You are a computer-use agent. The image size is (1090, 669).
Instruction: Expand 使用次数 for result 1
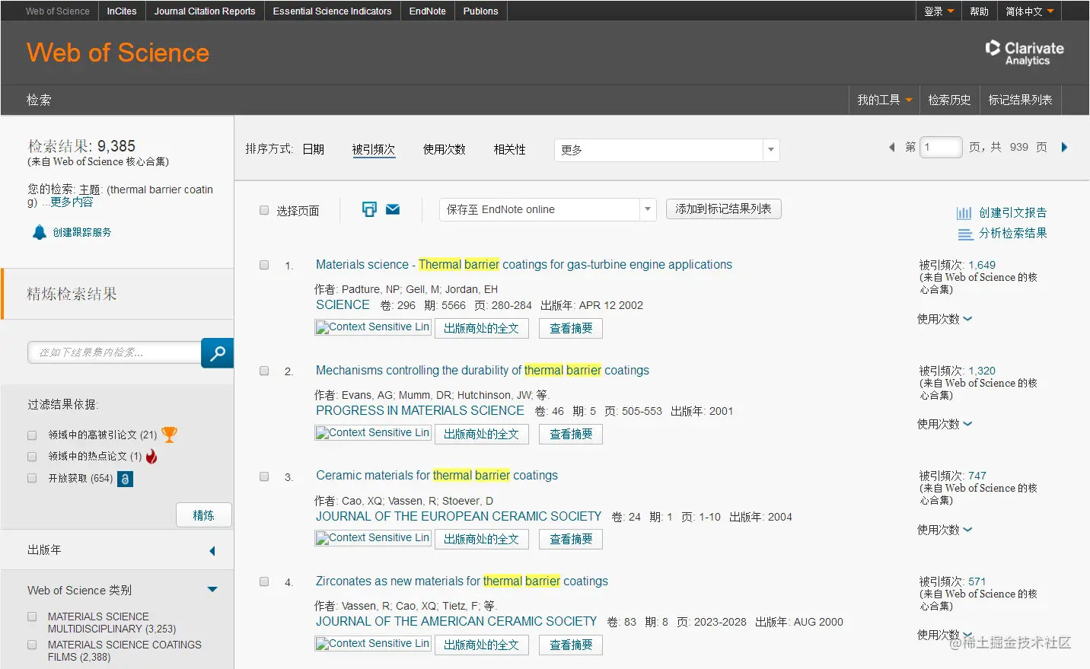[945, 319]
